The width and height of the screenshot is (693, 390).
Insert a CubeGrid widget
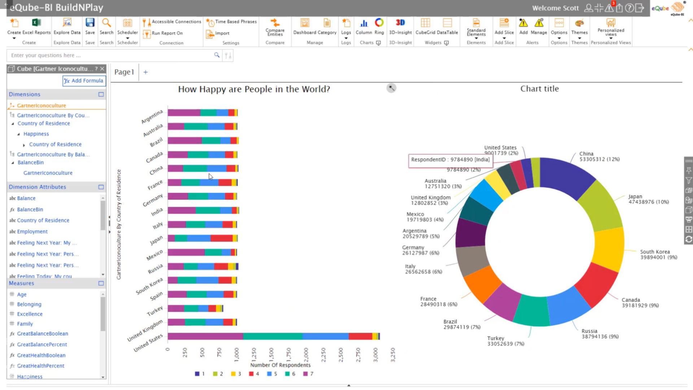coord(425,23)
